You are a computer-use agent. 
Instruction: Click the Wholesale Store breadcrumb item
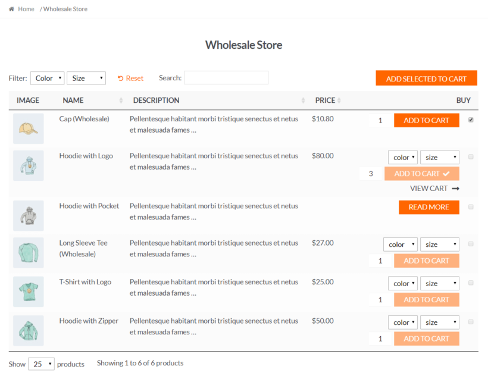tap(67, 9)
